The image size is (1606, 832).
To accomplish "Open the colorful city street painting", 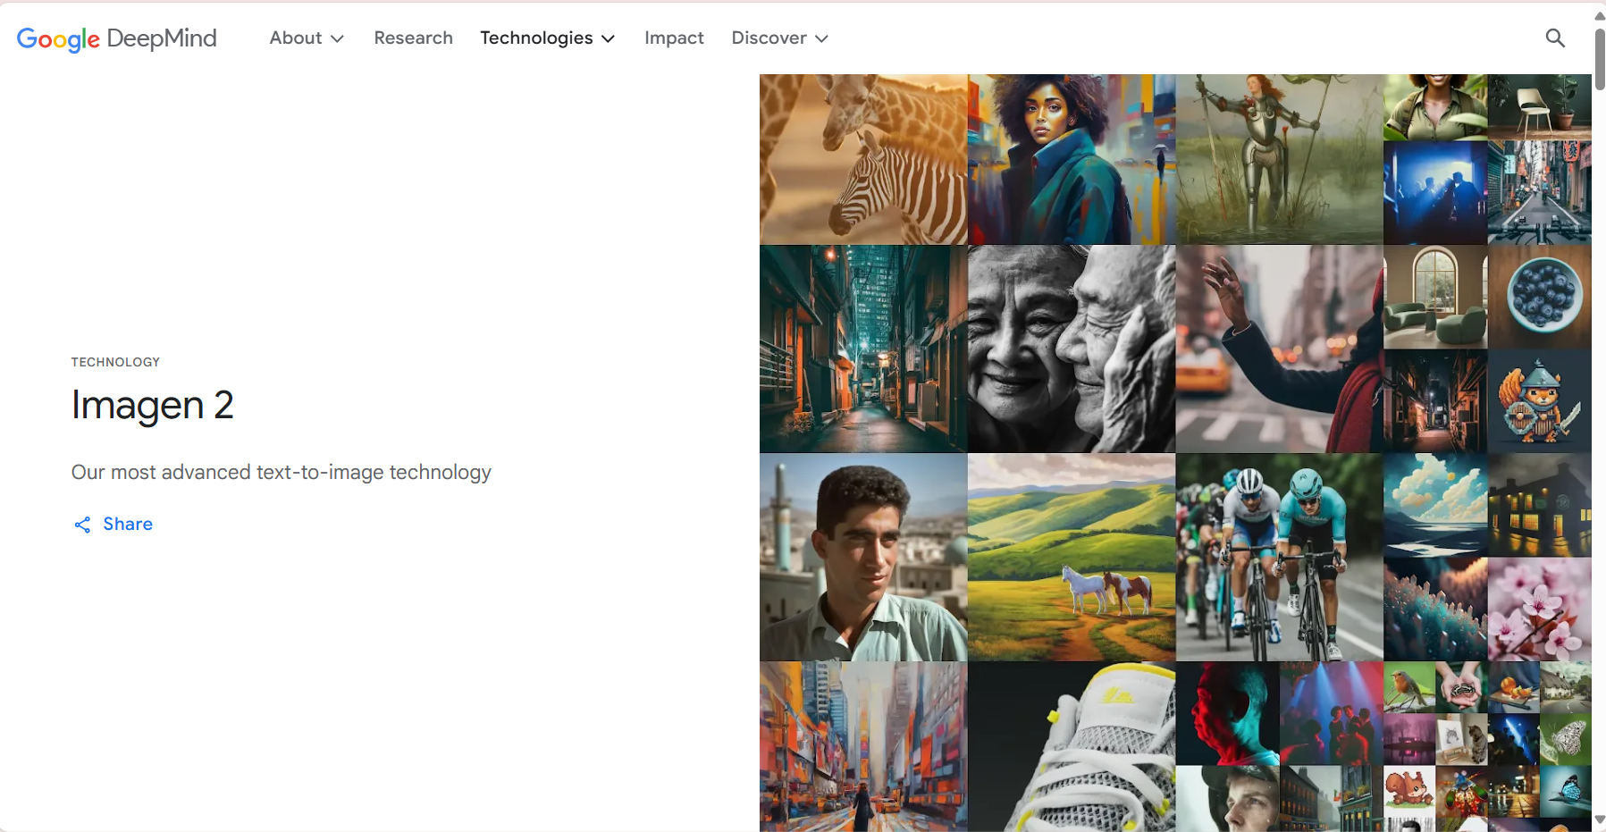I will coord(863,747).
